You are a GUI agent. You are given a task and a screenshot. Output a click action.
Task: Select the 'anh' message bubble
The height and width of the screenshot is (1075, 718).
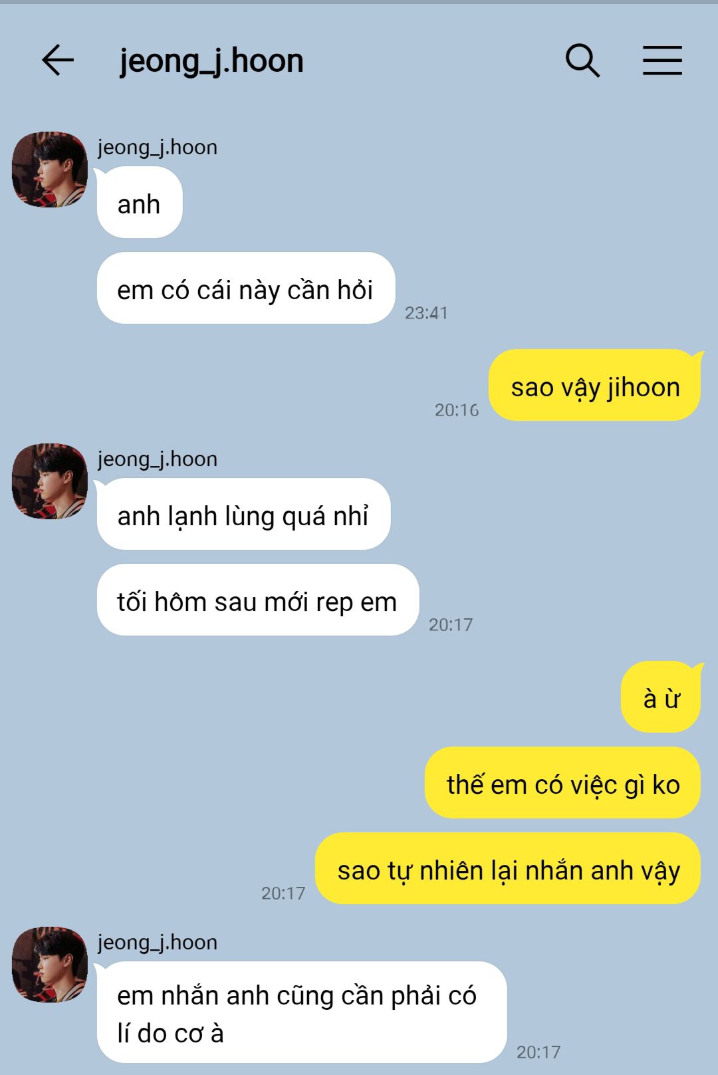click(140, 202)
